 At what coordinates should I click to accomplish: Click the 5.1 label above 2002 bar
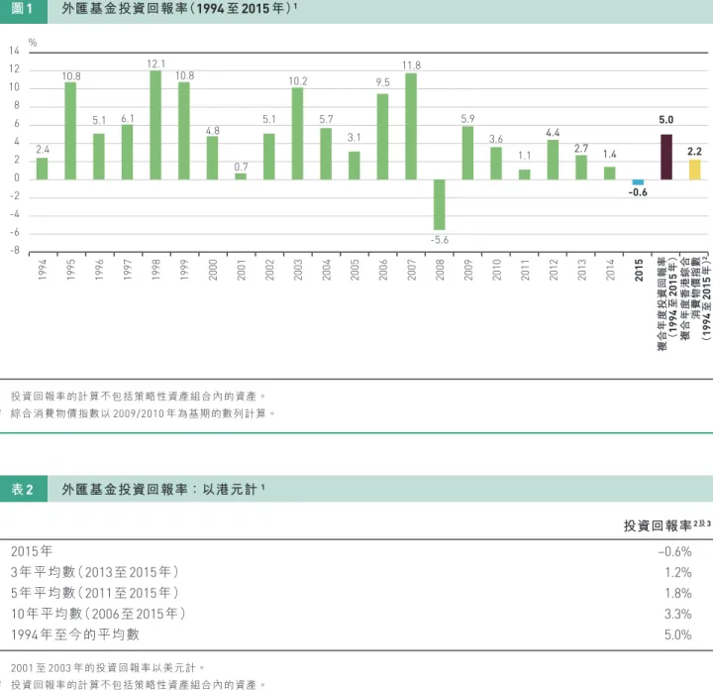pos(269,119)
